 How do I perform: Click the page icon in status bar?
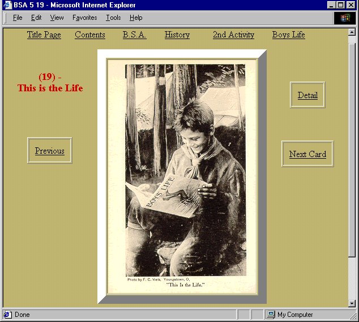[7, 315]
